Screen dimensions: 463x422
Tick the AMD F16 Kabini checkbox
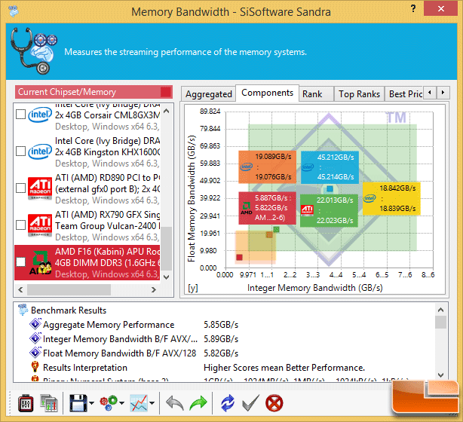tap(20, 261)
